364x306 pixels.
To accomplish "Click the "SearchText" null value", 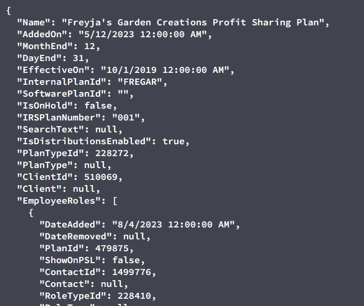I will (106, 130).
